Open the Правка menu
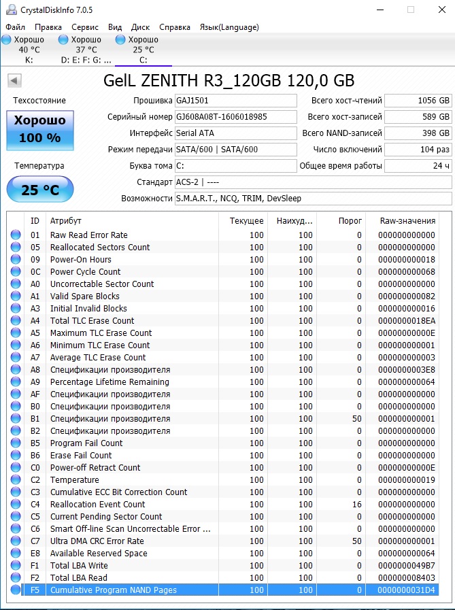The image size is (455, 610). 48,27
